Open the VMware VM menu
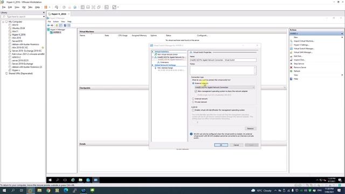Screen dimensions: 345x194 pyautogui.click(x=24, y=7)
